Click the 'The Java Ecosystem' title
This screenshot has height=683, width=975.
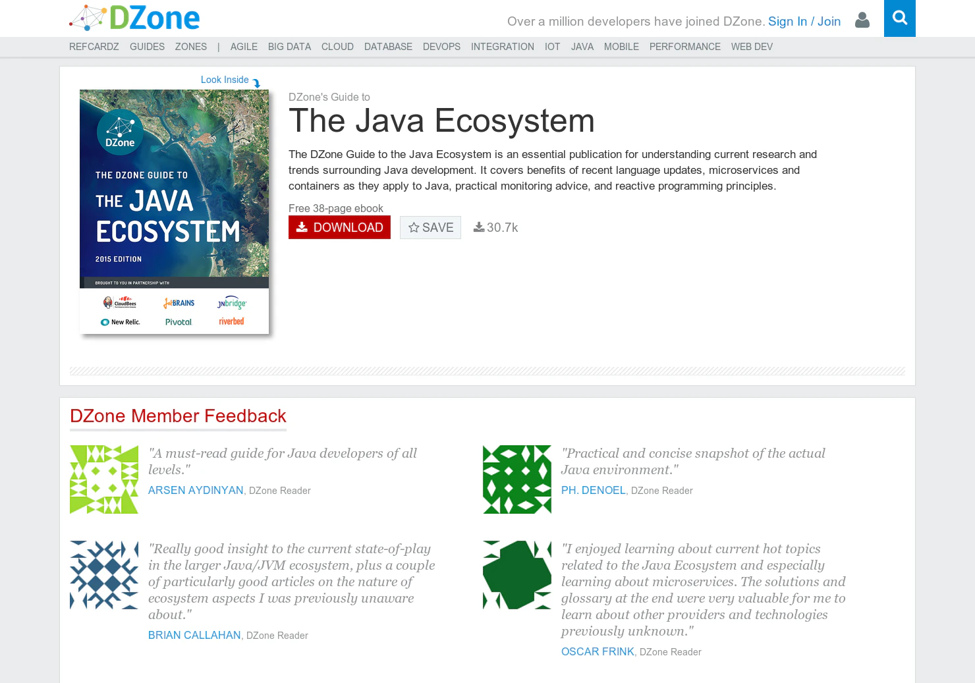coord(441,121)
